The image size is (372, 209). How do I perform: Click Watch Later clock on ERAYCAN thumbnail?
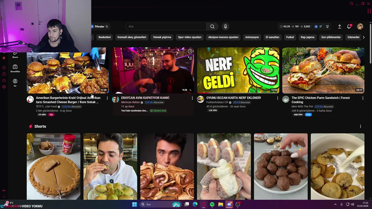190,51
